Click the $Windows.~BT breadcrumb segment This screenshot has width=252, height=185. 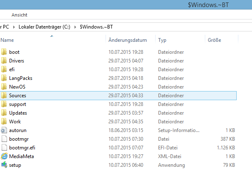(x=96, y=27)
